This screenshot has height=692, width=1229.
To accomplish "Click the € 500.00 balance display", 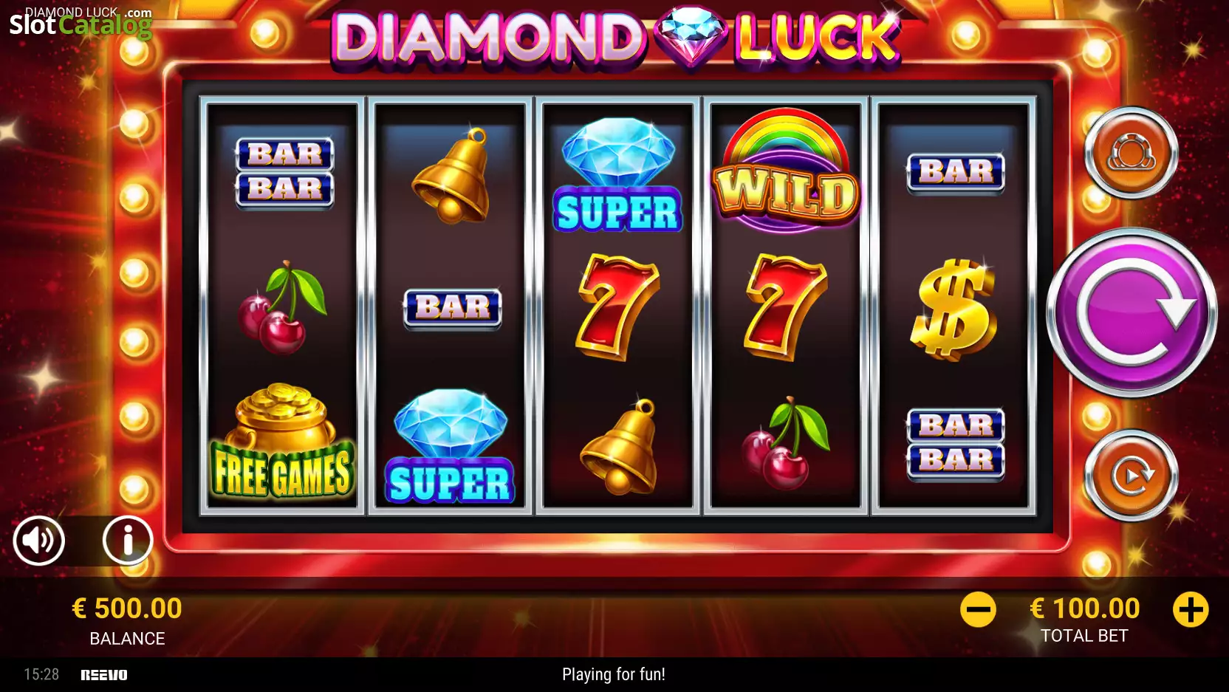I will coord(127,609).
